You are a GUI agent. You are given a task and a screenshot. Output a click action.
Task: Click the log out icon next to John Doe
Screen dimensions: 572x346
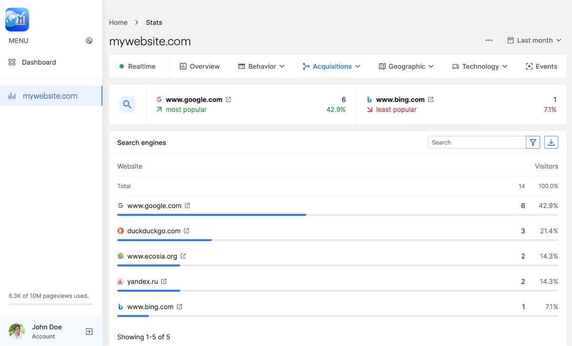coord(89,331)
